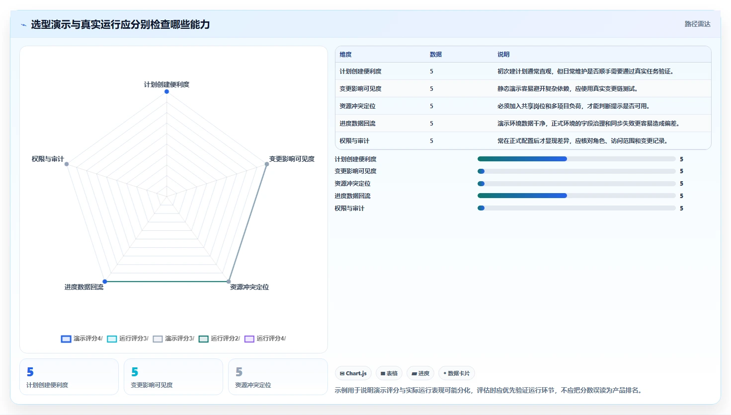This screenshot has height=415, width=731.
Task: Click the 计划创建便利度 progress row label
Action: pyautogui.click(x=355, y=159)
